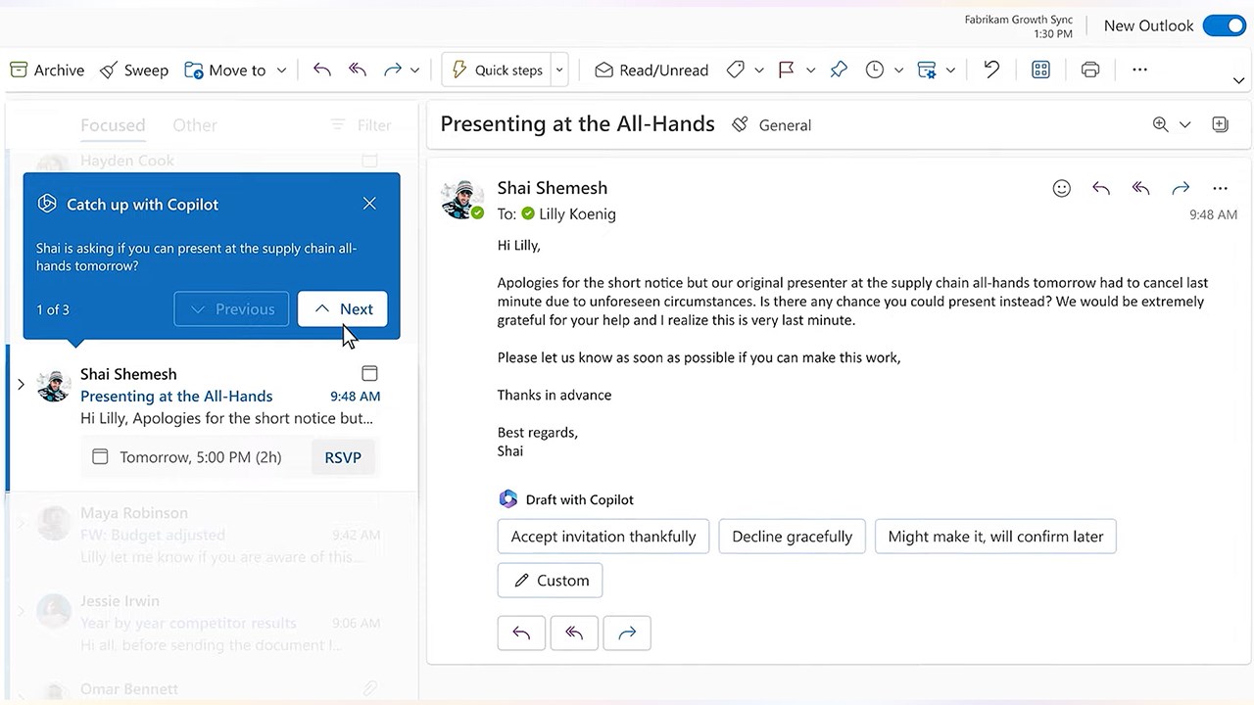Close the Catch up with Copilot popup
The height and width of the screenshot is (705, 1254).
pos(369,204)
